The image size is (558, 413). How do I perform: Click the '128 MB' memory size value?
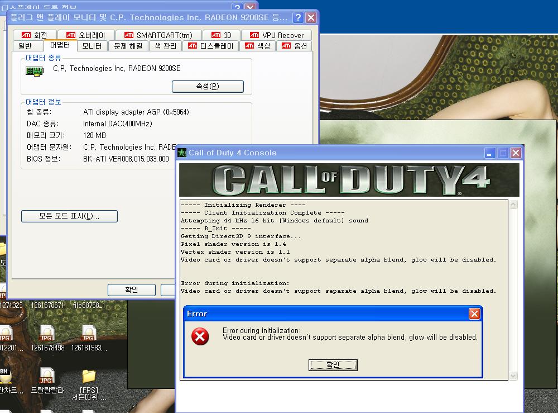tap(94, 135)
